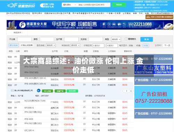Click the green 收藏产品 button
174x132 pixels.
pyautogui.click(x=60, y=91)
